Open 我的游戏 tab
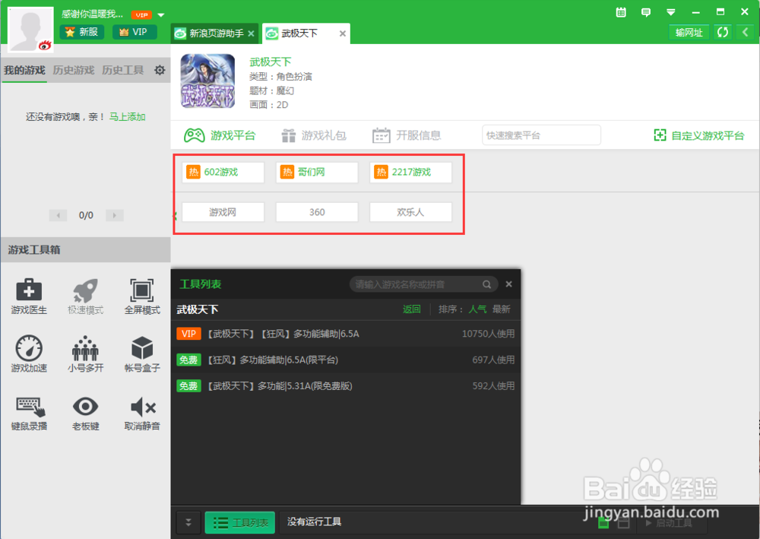This screenshot has height=539, width=760. [24, 70]
